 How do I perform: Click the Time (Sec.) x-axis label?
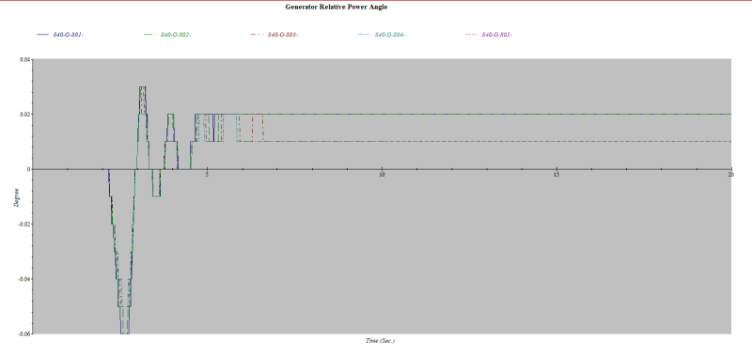point(381,341)
